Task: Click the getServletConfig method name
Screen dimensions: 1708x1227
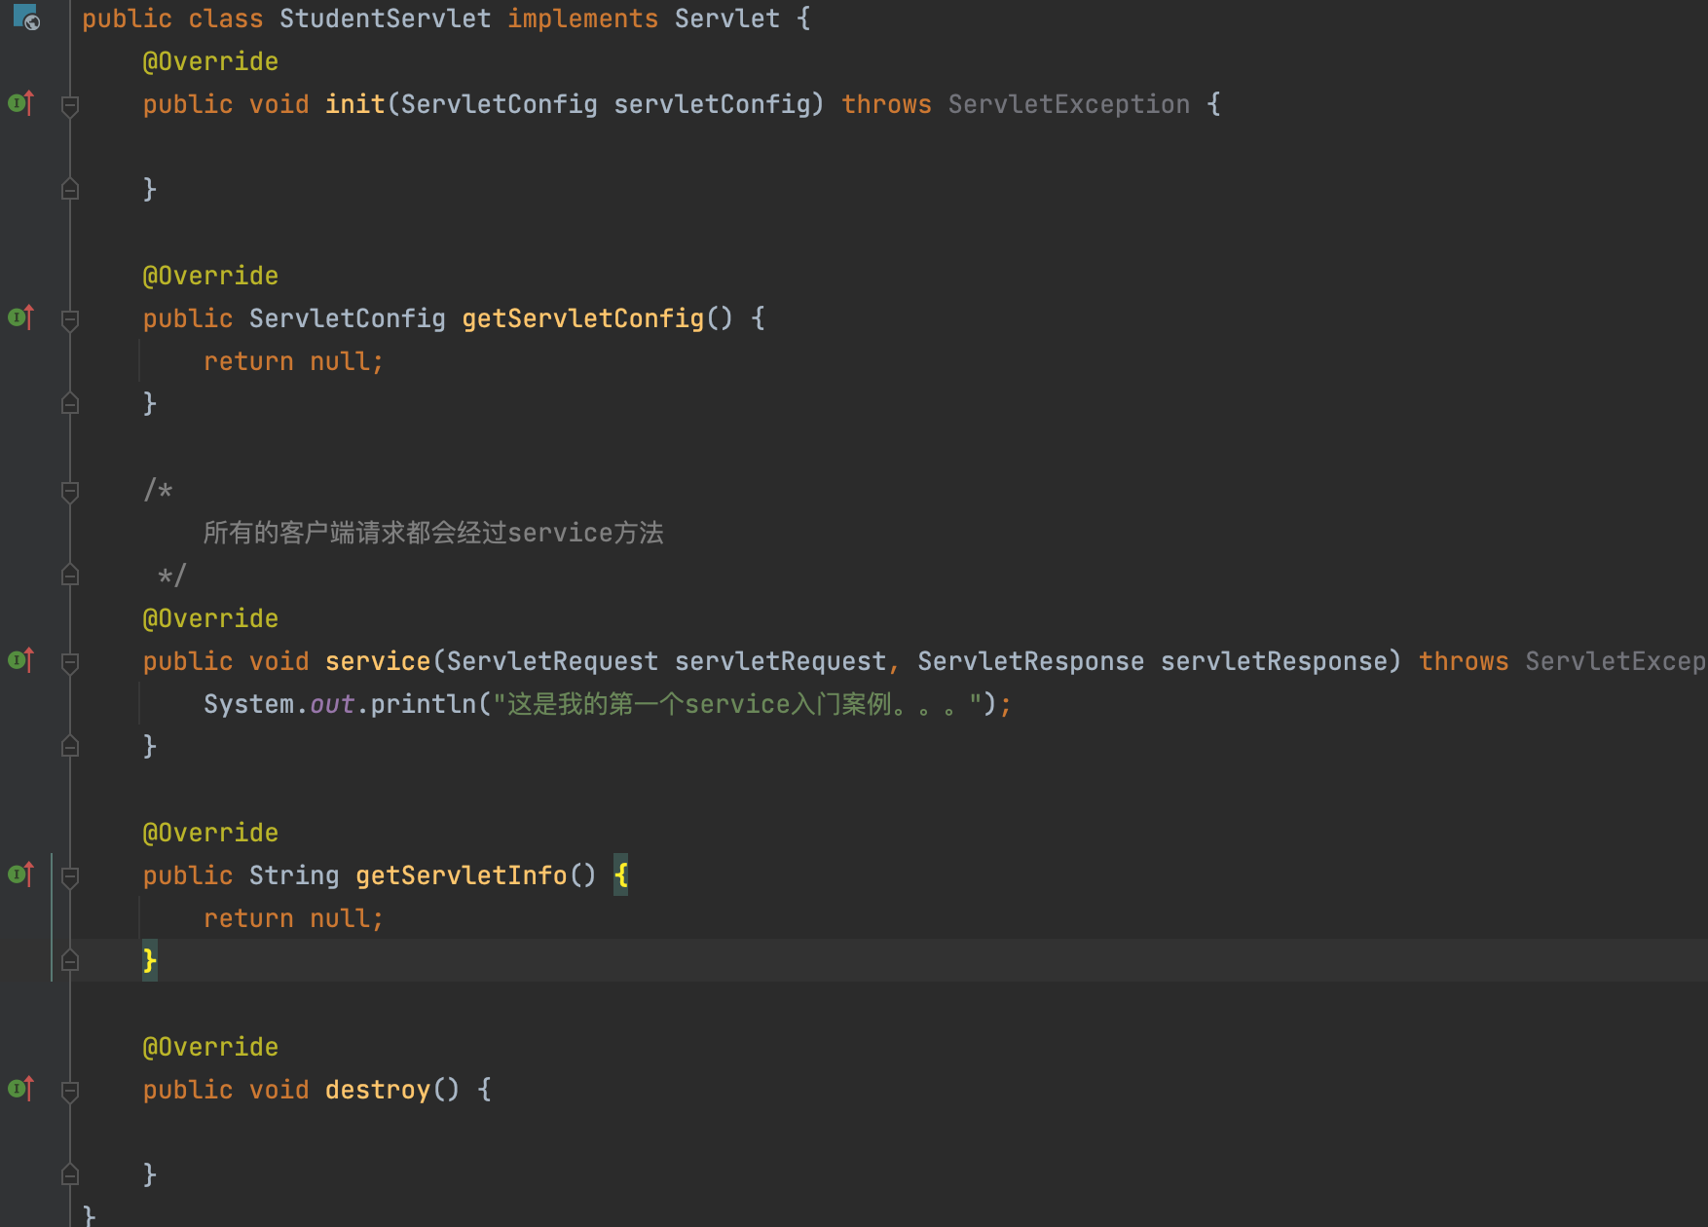Action: [x=583, y=318]
